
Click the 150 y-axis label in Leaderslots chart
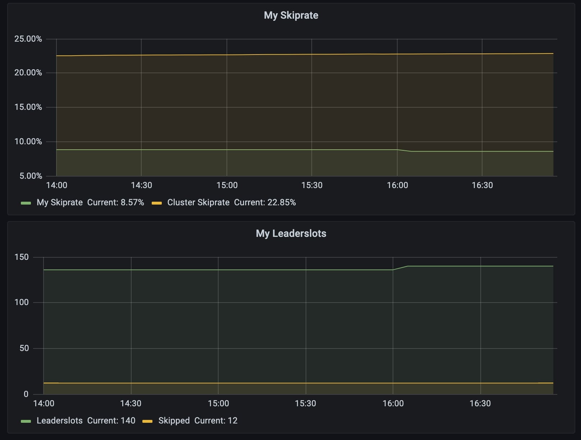pos(21,257)
